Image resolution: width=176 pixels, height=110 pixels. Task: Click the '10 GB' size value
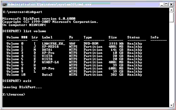(118, 53)
